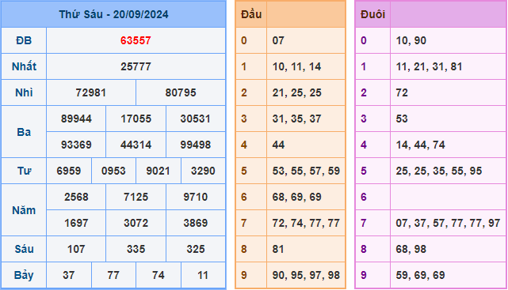Image resolution: width=508 pixels, height=290 pixels.
Task: Select Đầu row 8 value 81
Action: tap(278, 249)
